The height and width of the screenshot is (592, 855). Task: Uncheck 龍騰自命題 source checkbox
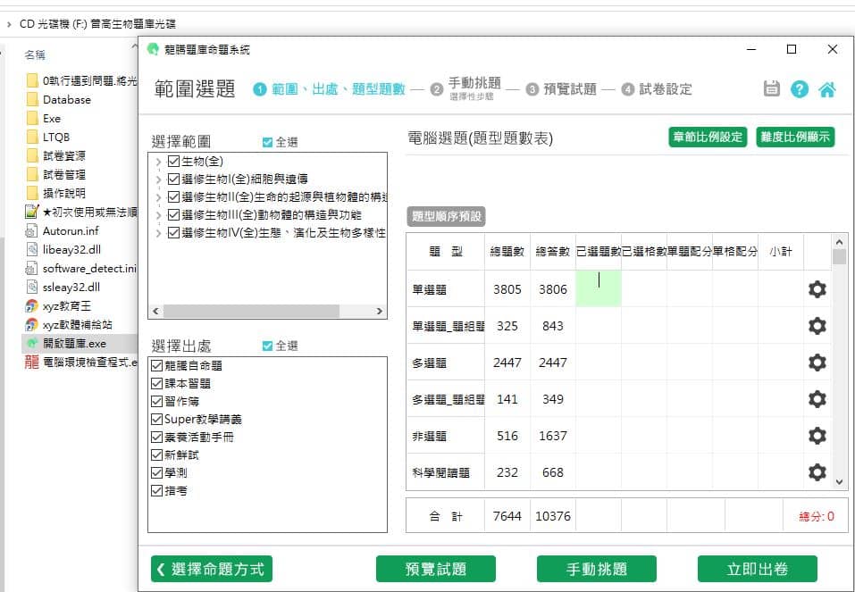pyautogui.click(x=157, y=366)
